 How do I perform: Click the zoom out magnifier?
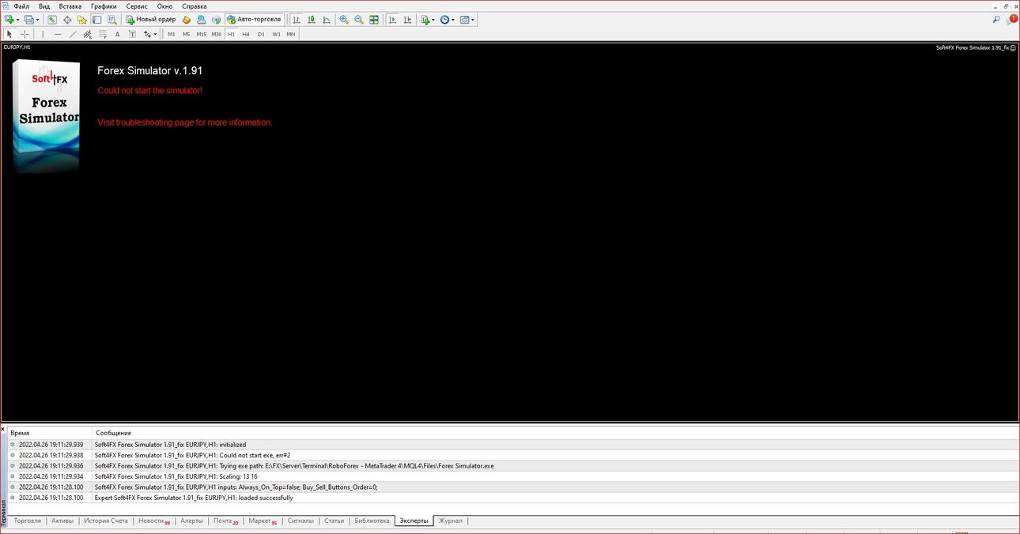tap(359, 20)
